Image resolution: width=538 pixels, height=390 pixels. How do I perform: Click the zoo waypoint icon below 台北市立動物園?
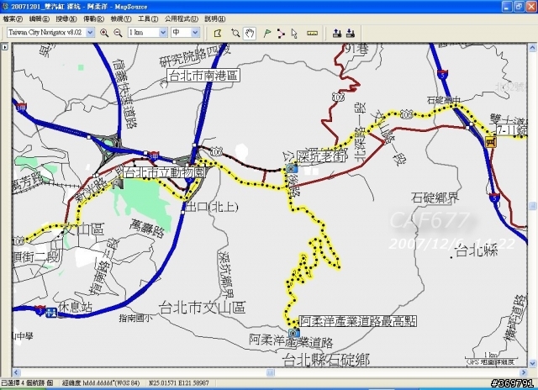119,183
